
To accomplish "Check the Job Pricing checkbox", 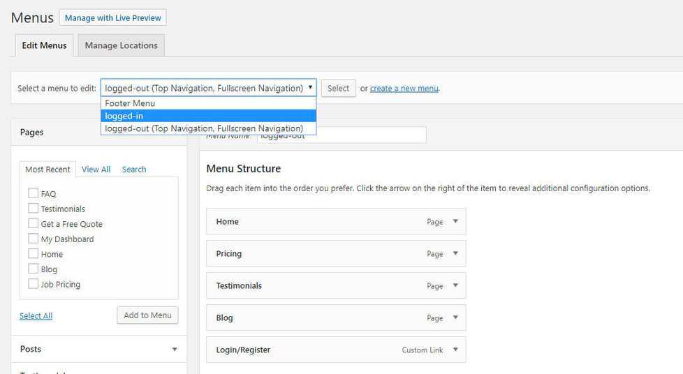I will pyautogui.click(x=33, y=283).
